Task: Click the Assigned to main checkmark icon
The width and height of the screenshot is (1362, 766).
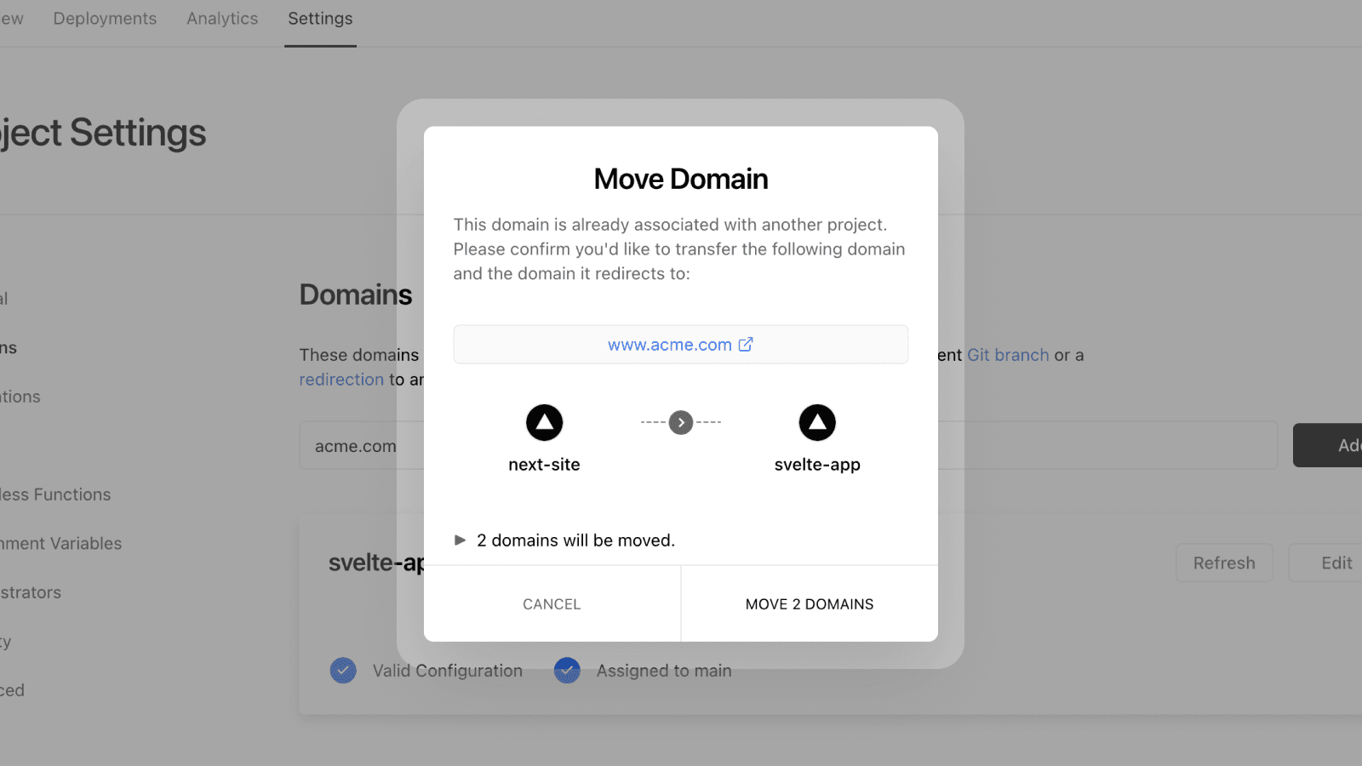Action: point(567,671)
